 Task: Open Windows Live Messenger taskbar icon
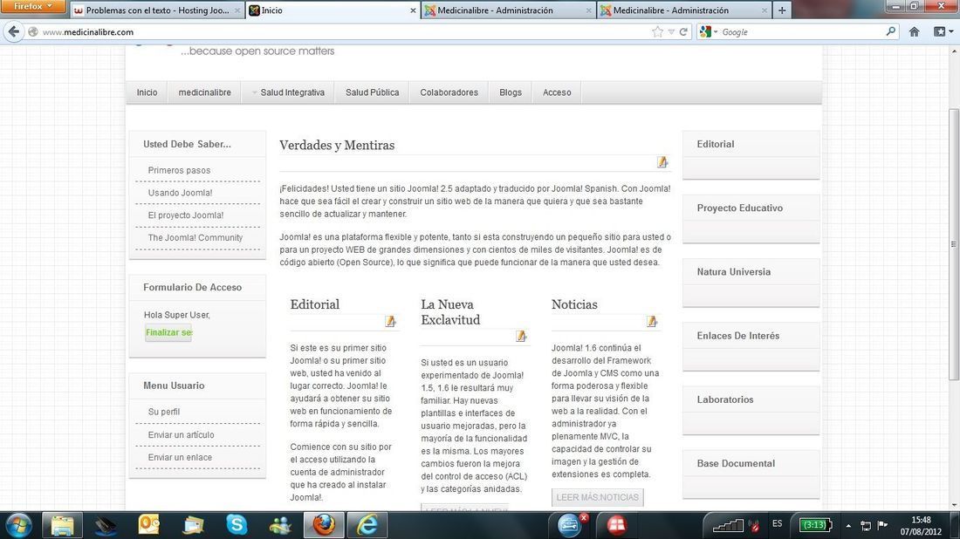point(280,525)
